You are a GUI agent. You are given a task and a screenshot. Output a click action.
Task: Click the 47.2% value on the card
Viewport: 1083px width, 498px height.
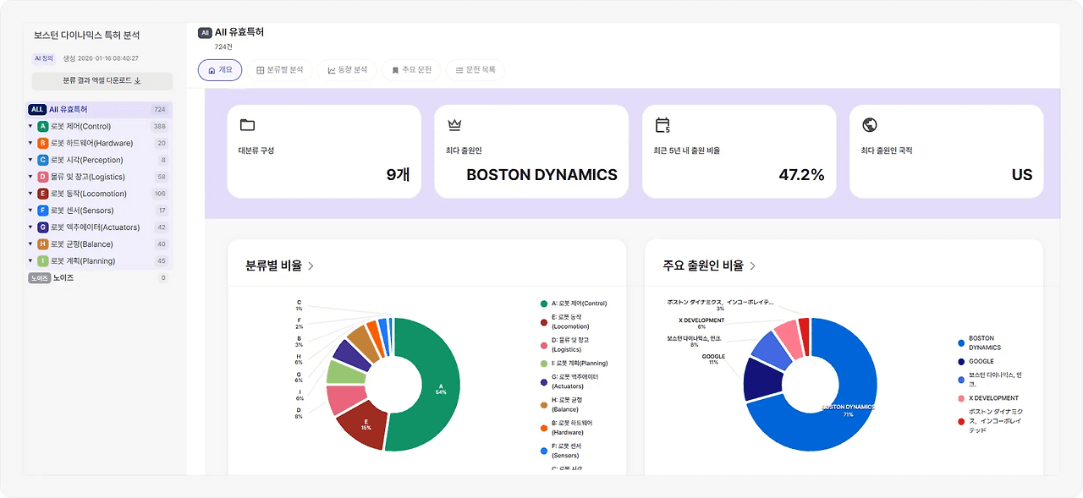(x=801, y=175)
